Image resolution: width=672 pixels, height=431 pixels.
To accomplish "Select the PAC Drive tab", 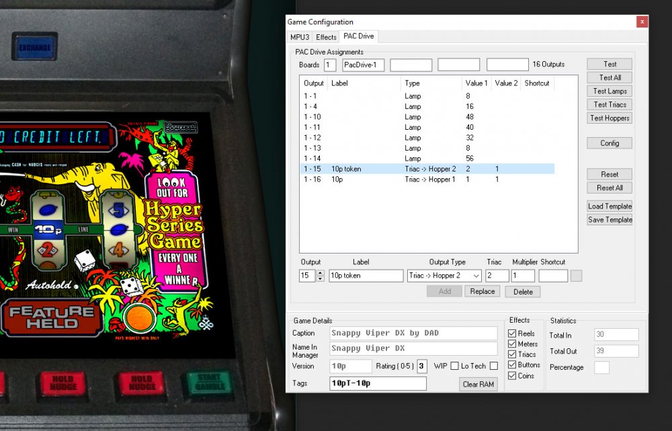I will [x=359, y=36].
